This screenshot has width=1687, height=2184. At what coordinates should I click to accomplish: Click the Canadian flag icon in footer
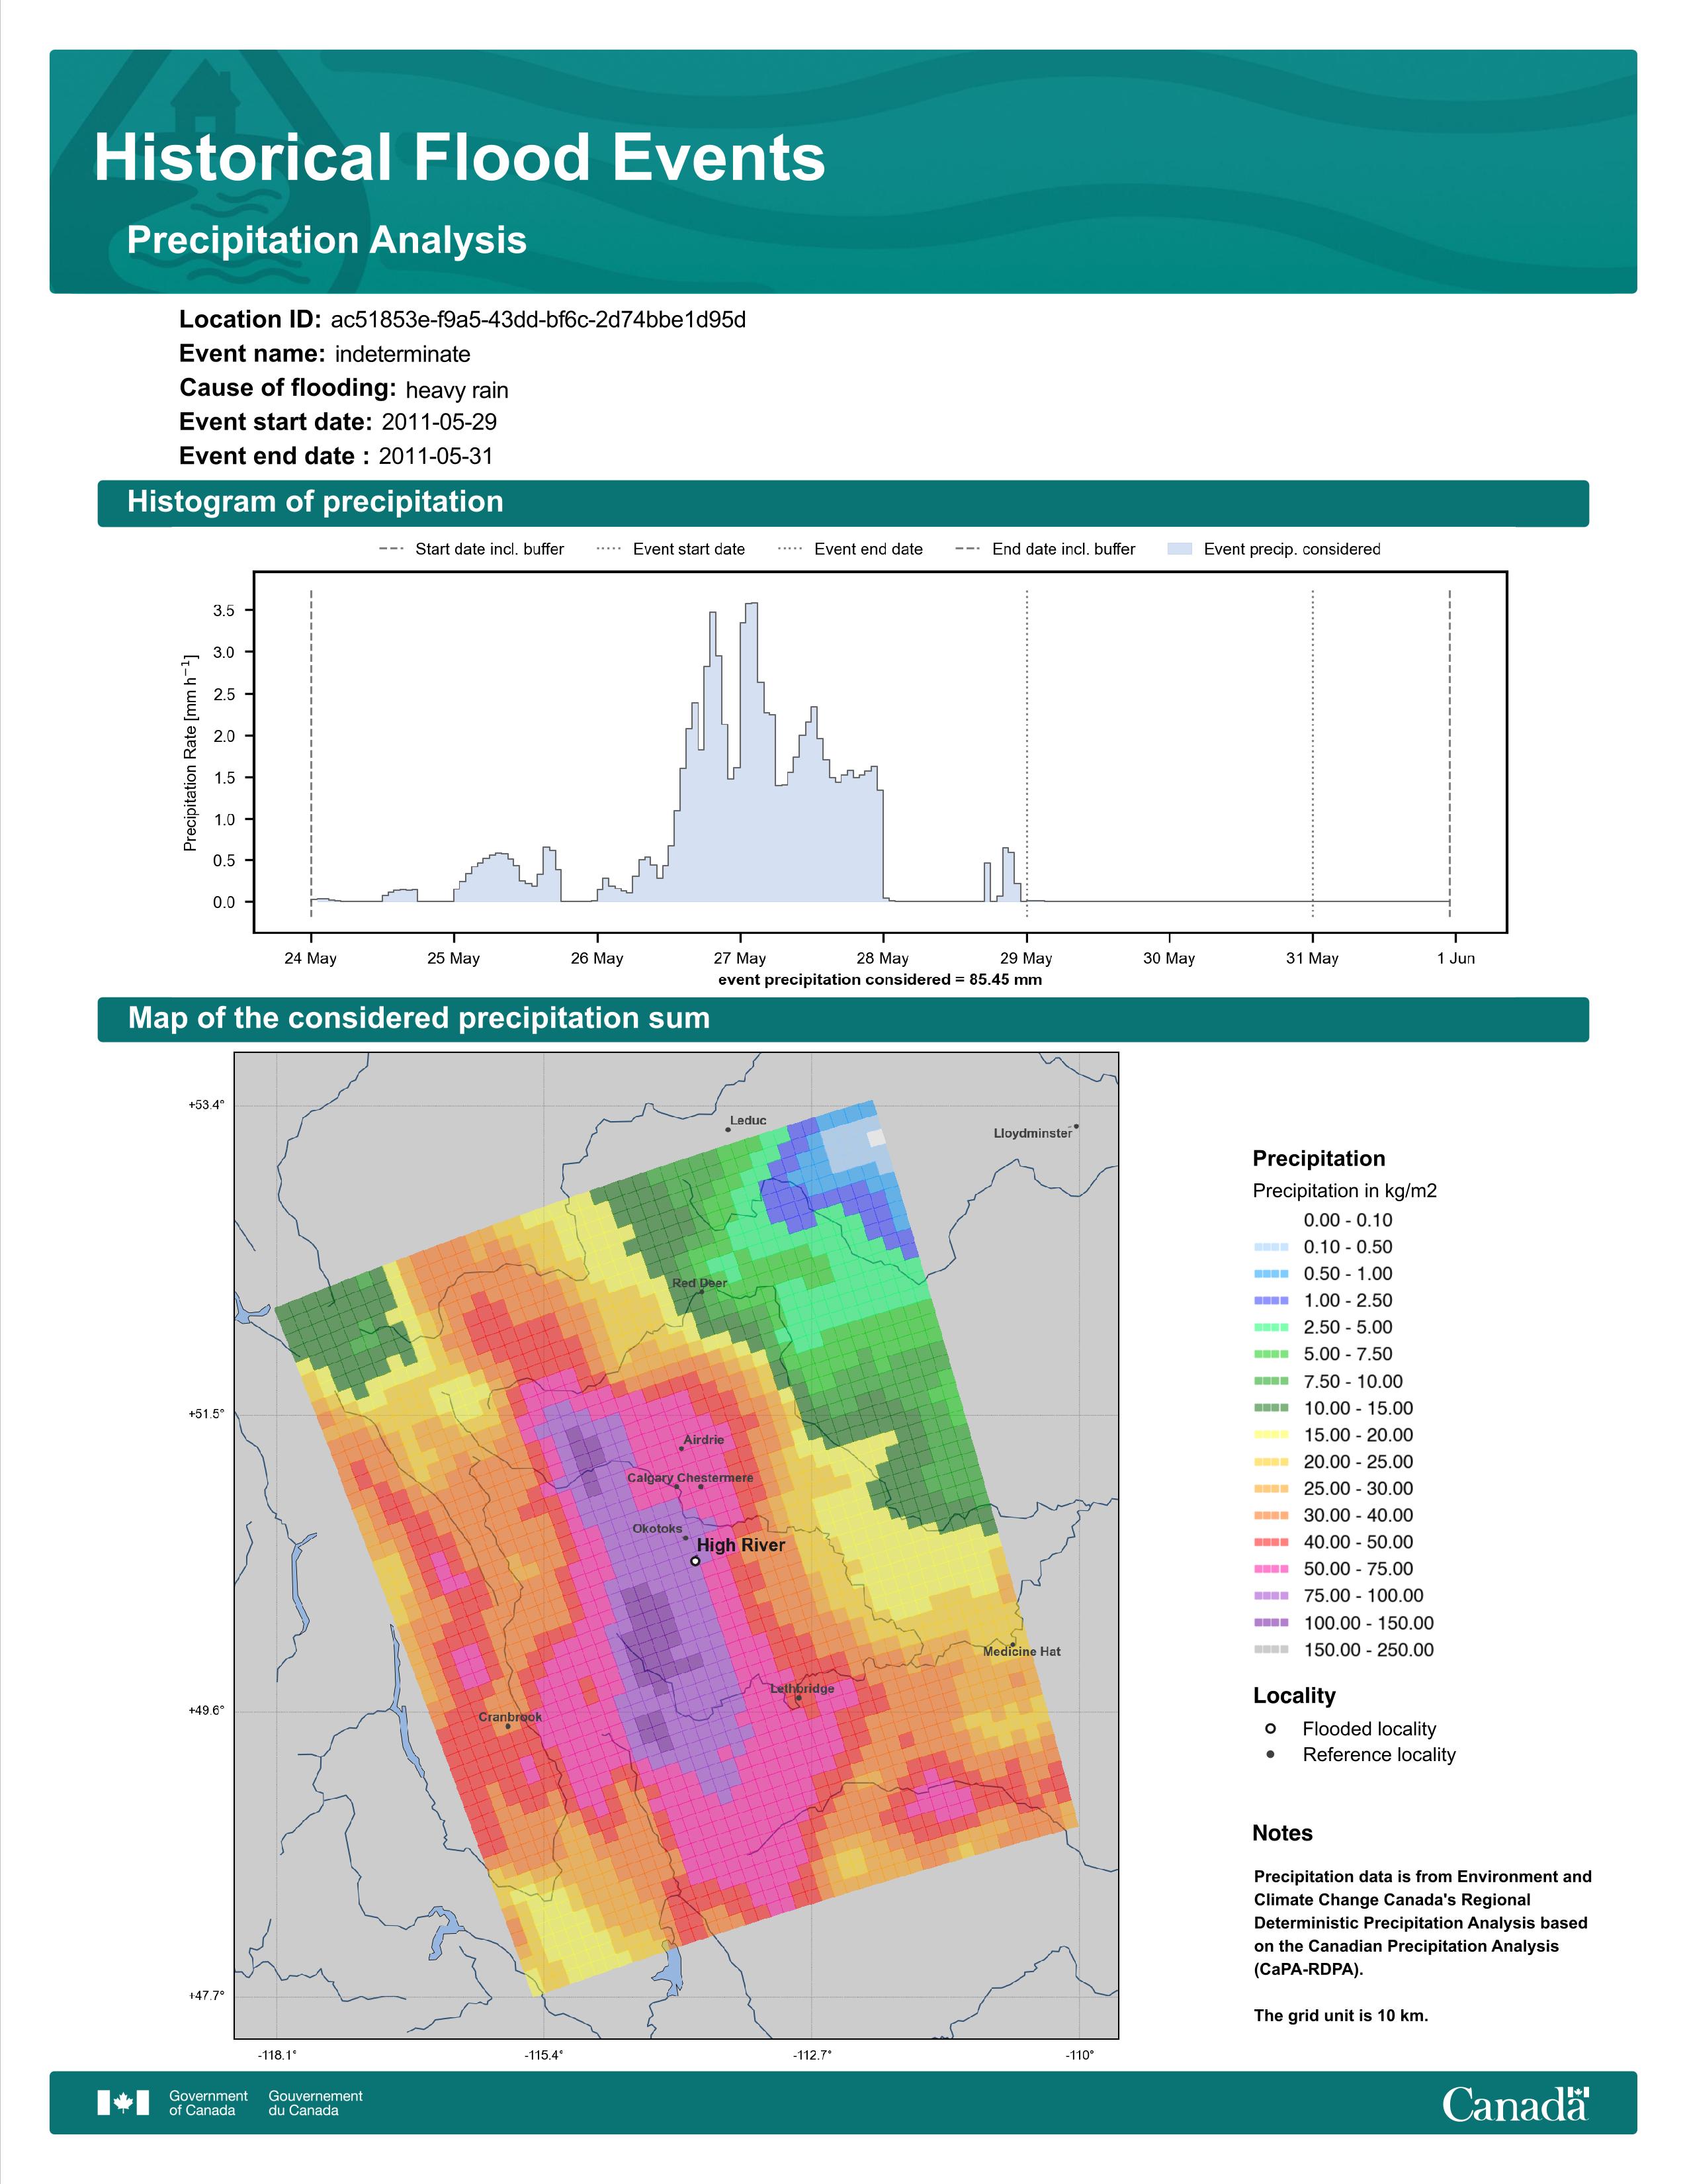pyautogui.click(x=123, y=2102)
